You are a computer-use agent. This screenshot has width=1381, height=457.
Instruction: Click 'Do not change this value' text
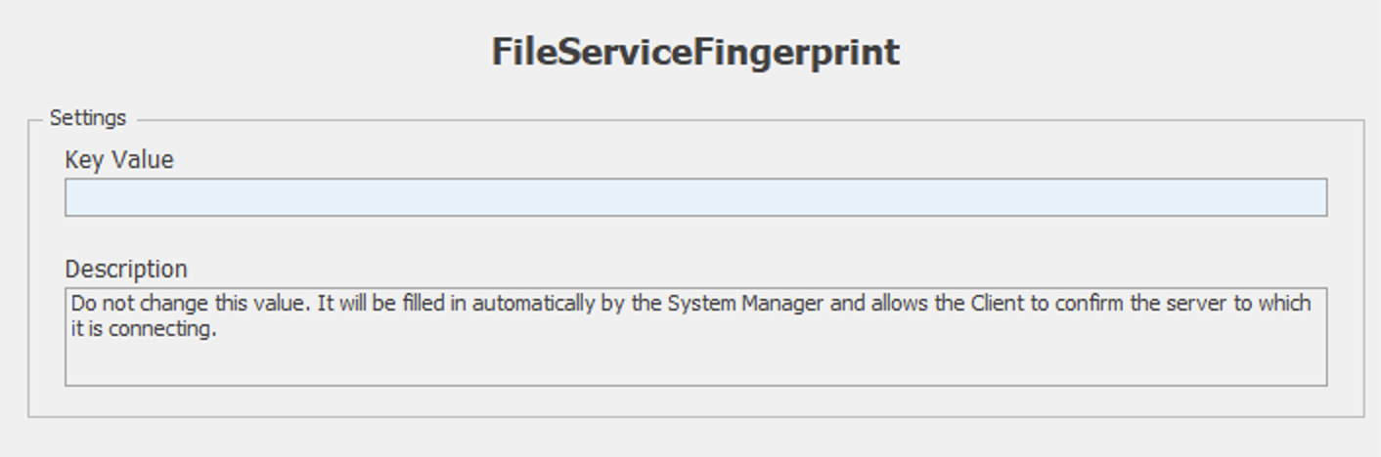(x=190, y=304)
